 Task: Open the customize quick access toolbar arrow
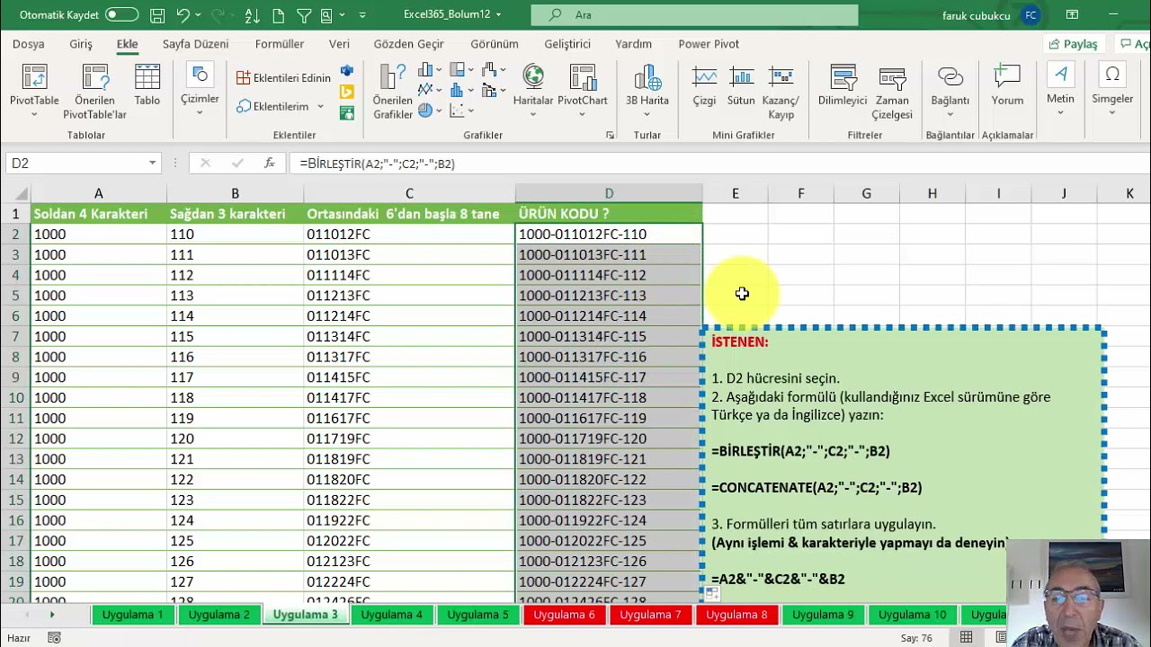click(362, 15)
